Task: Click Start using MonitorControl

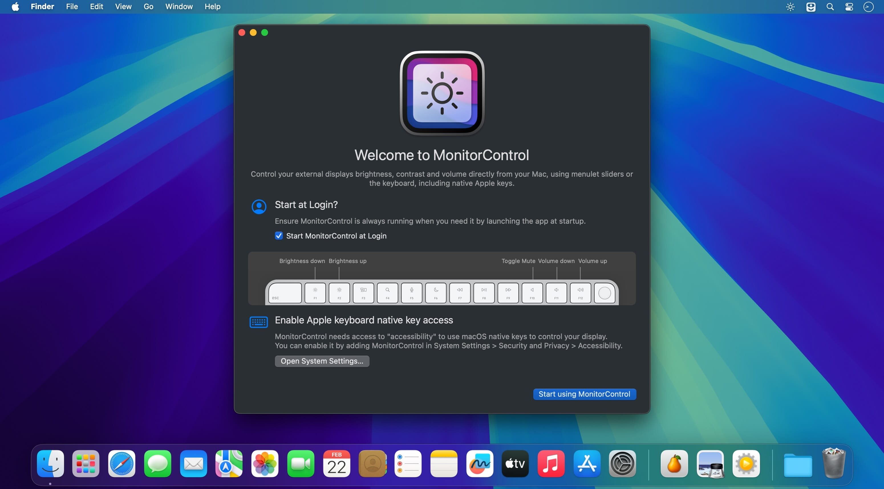Action: pos(584,394)
